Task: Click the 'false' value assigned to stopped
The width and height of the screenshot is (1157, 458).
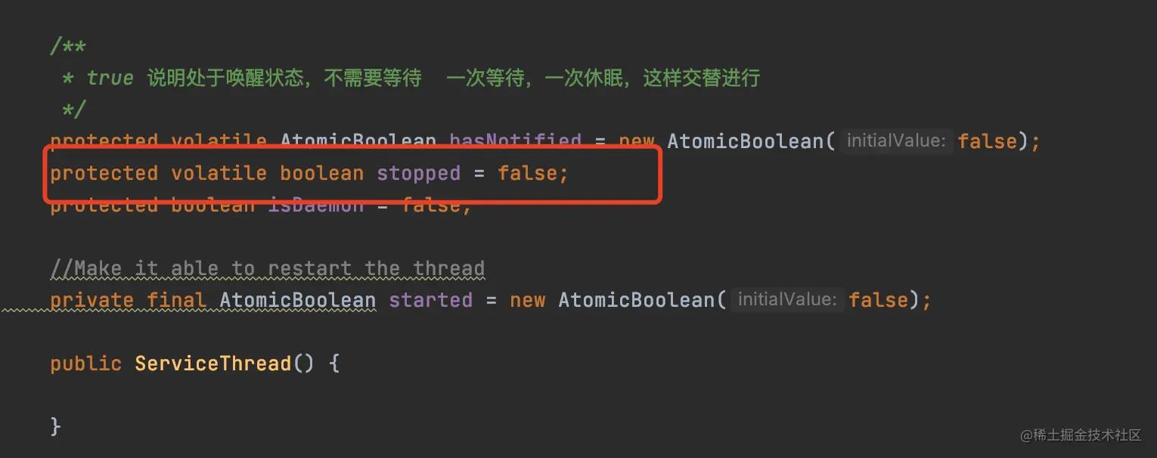Action: 527,173
